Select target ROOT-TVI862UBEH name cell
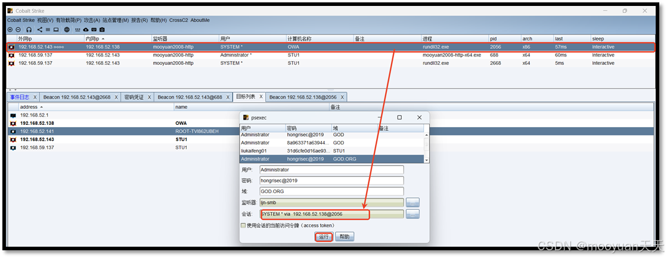Screen dimensions: 667x258 click(x=197, y=131)
